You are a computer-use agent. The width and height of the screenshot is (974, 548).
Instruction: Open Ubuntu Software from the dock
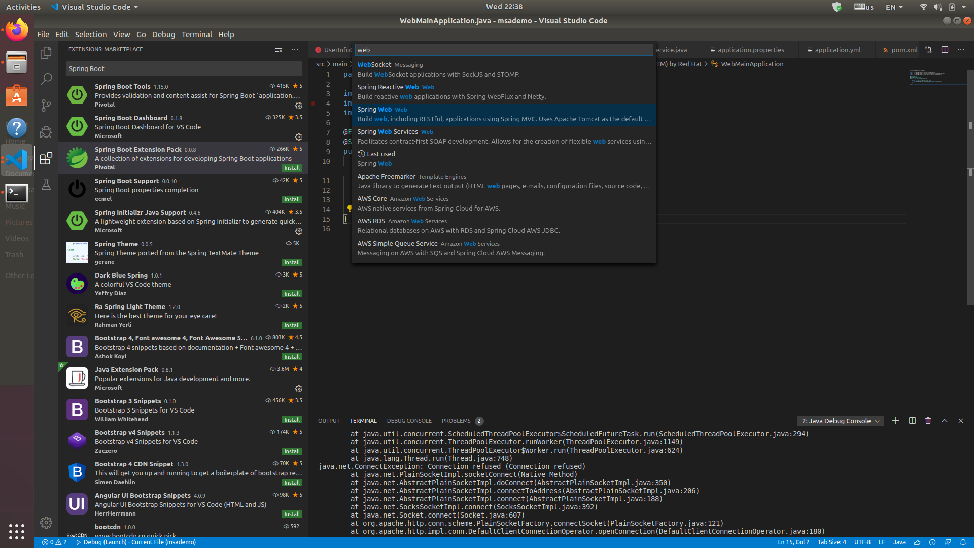(17, 95)
